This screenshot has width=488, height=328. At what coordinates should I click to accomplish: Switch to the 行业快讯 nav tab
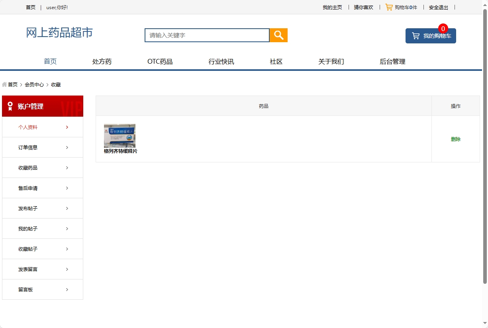221,61
